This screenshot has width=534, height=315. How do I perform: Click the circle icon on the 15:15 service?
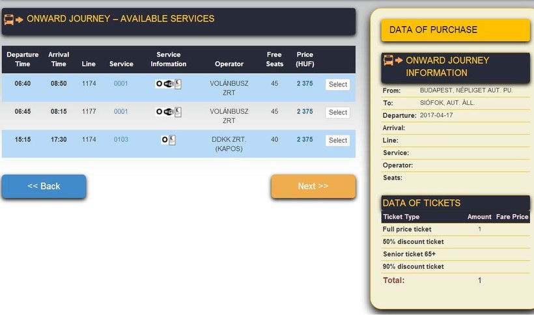pyautogui.click(x=164, y=139)
